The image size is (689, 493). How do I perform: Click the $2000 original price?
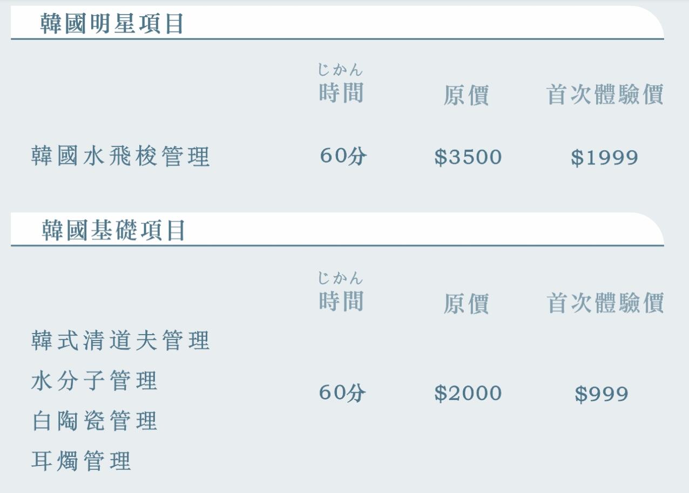click(x=468, y=393)
